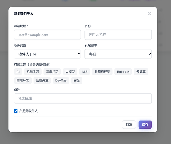Toggle the 大模型 topic chip
This screenshot has height=144, width=171.
point(70,72)
